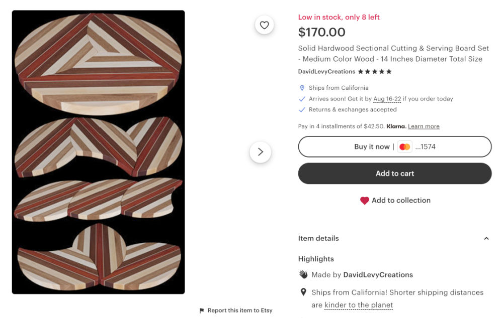This screenshot has height=318, width=503.
Task: Click the Mastercard payment icon
Action: point(404,147)
